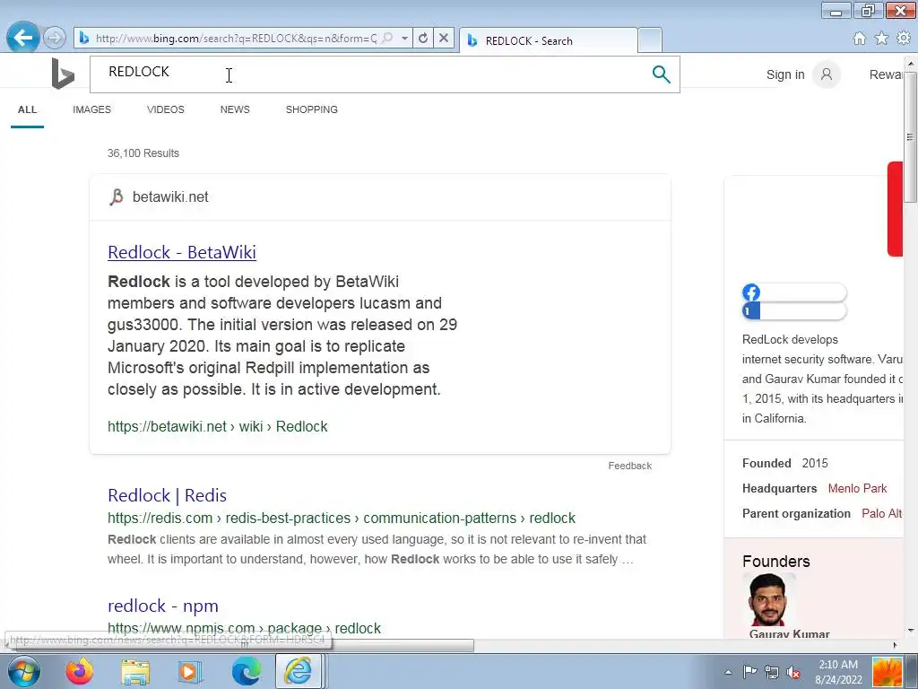Open the Windows Start button
This screenshot has width=918, height=689.
[24, 671]
